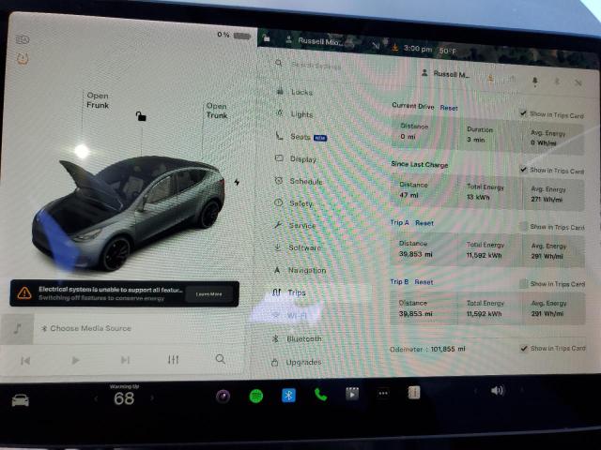This screenshot has width=601, height=450.
Task: Tap the lock icon in status bar
Action: [266, 38]
